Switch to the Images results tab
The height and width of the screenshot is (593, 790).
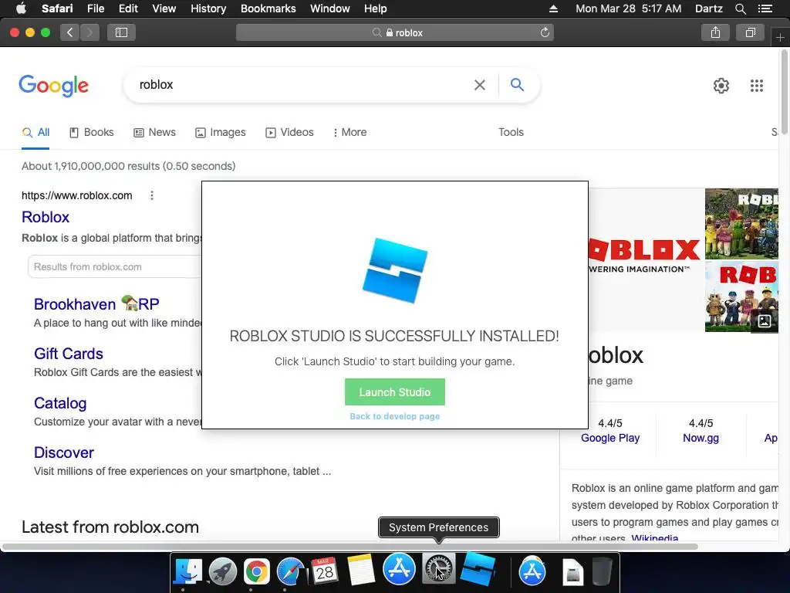pyautogui.click(x=220, y=132)
